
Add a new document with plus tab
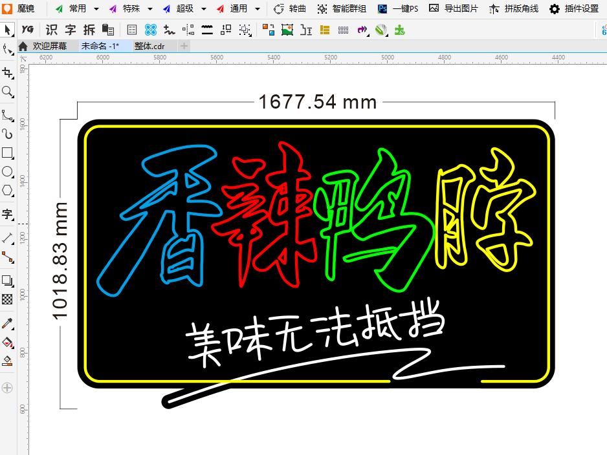pos(184,46)
